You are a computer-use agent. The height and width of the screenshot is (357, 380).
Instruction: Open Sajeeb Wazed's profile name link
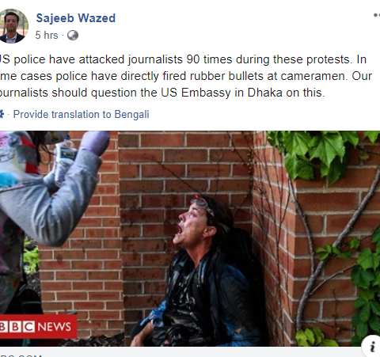coord(76,18)
